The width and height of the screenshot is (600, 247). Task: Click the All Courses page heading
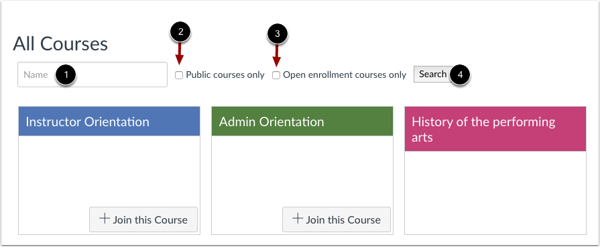click(60, 44)
